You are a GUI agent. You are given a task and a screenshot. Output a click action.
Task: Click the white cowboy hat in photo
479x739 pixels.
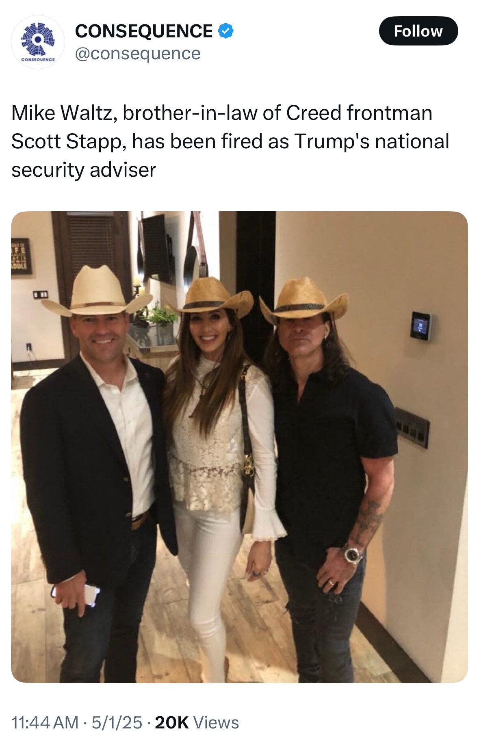pyautogui.click(x=97, y=292)
